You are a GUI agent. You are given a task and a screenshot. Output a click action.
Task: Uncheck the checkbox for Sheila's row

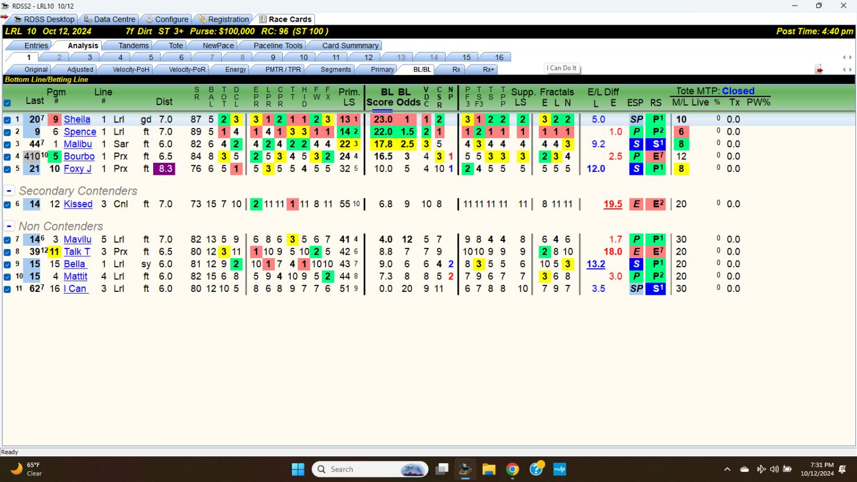[7, 120]
